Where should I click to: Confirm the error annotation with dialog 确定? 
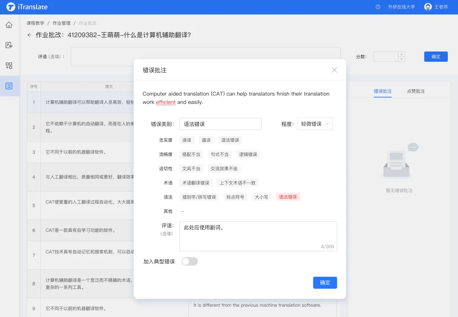(325, 283)
